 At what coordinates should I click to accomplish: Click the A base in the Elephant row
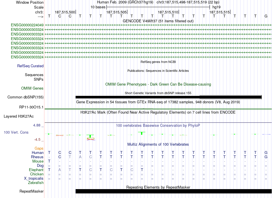point(60,170)
